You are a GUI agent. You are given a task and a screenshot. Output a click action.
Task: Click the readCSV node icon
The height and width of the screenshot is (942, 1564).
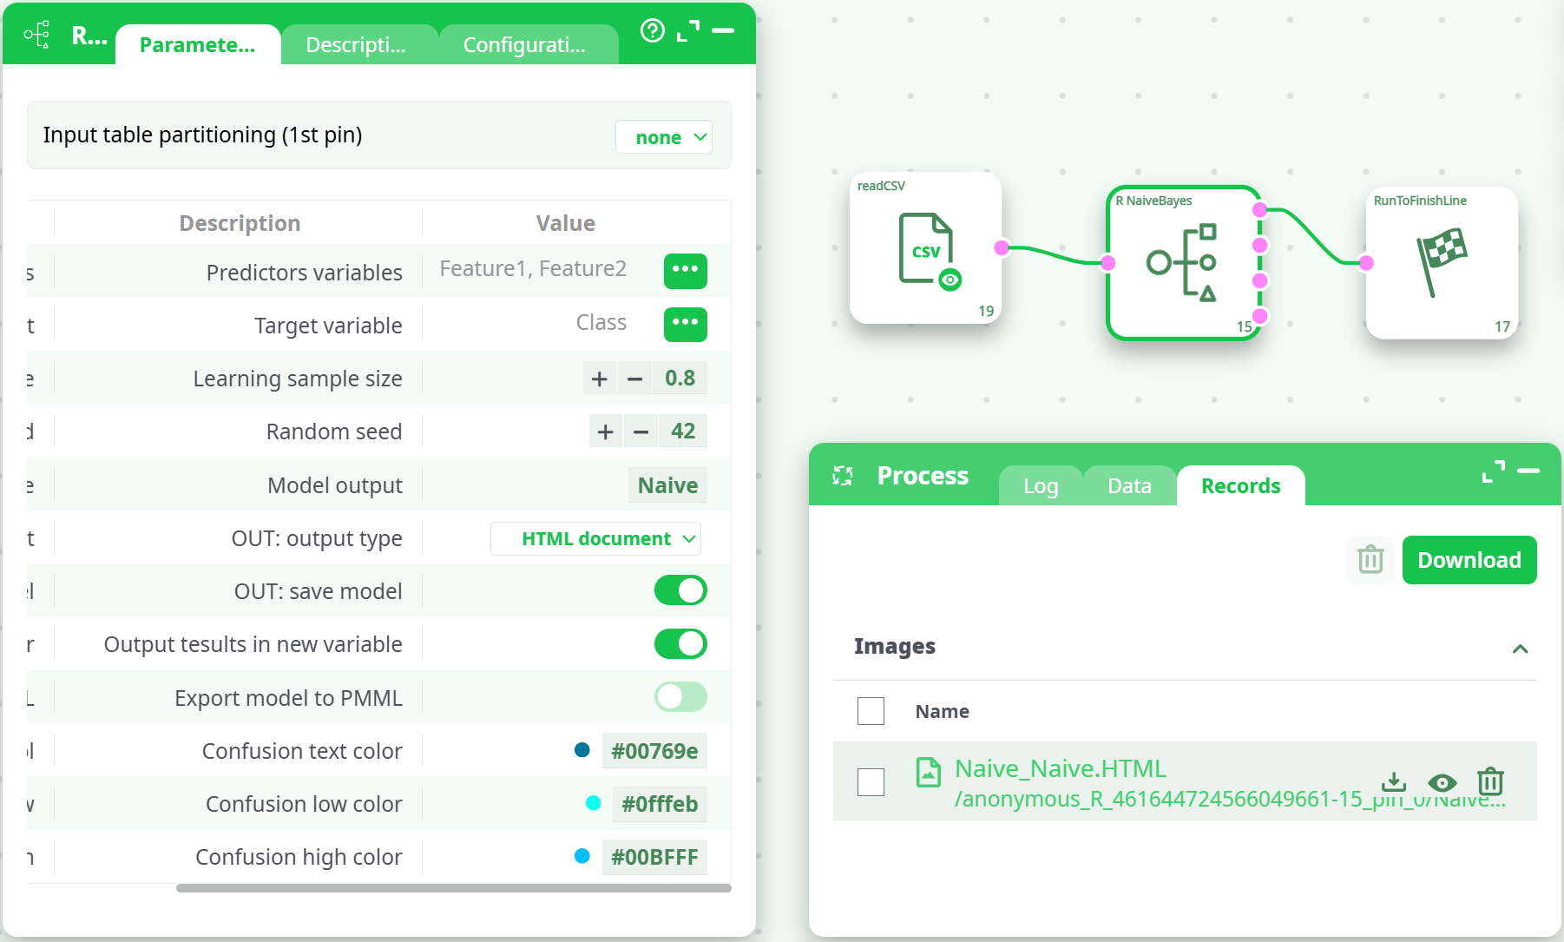(x=926, y=249)
